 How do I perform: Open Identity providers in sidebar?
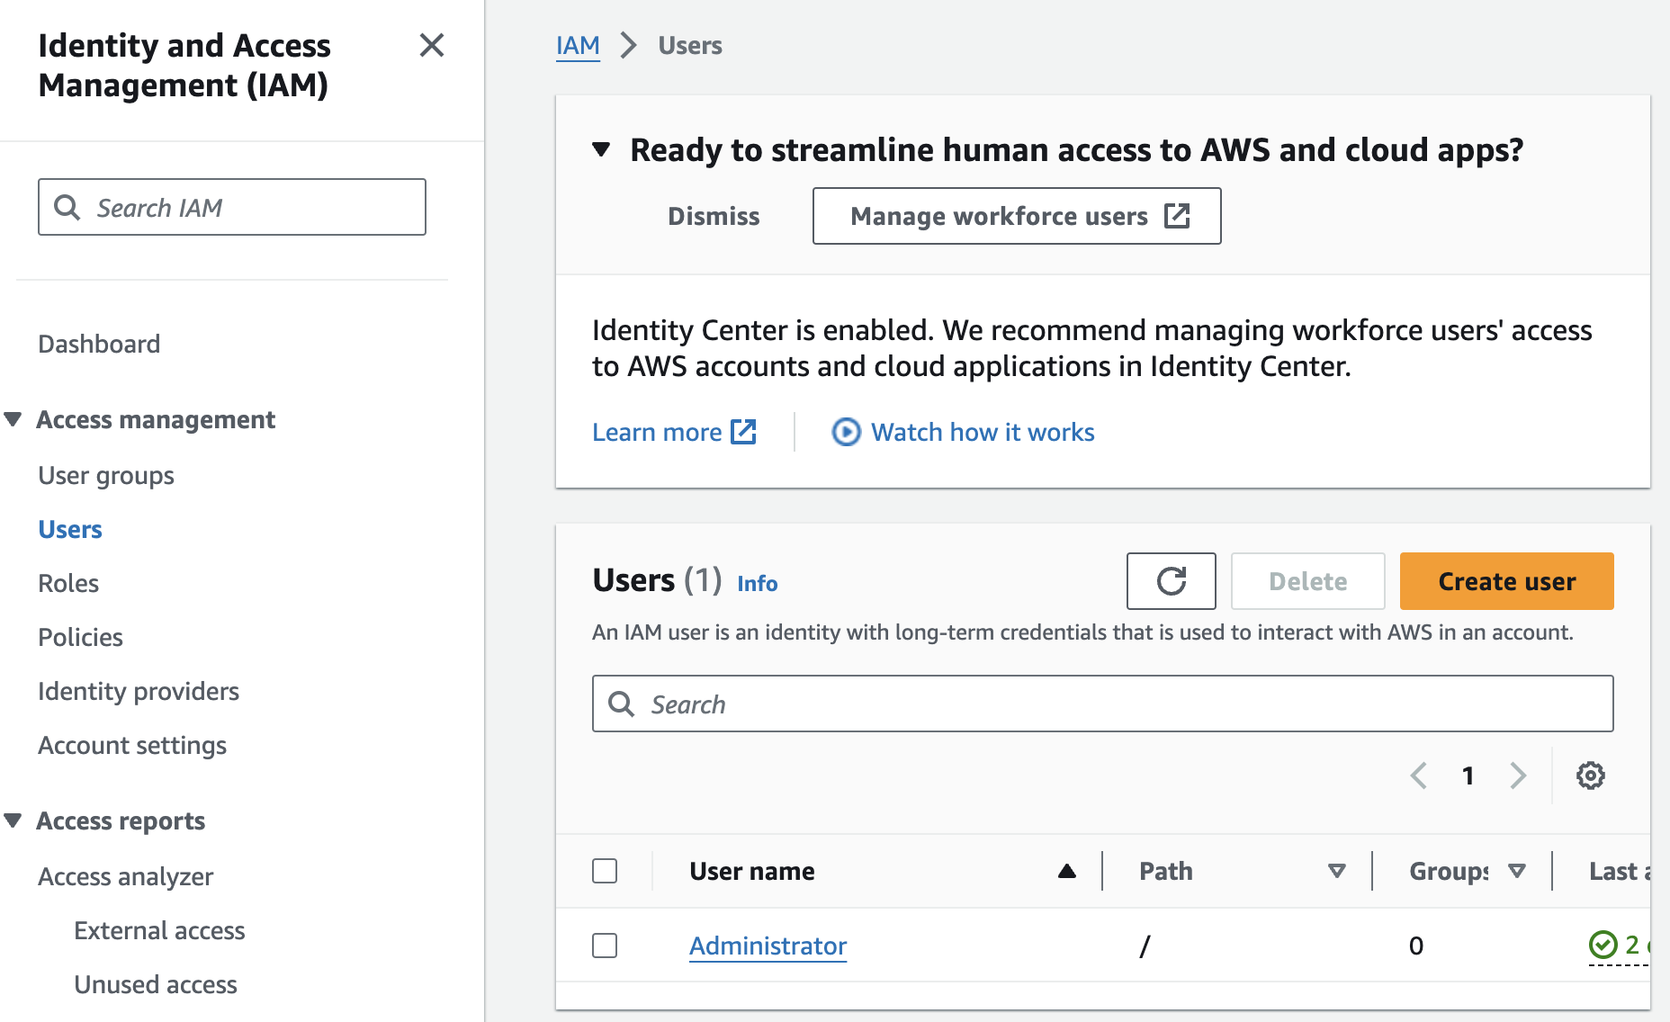(x=139, y=691)
